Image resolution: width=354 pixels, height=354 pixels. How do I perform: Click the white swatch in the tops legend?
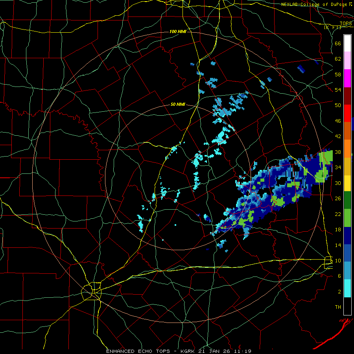click(x=347, y=43)
